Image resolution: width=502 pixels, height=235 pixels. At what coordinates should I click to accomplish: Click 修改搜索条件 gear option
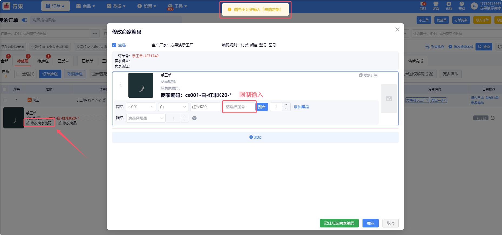coord(461,47)
